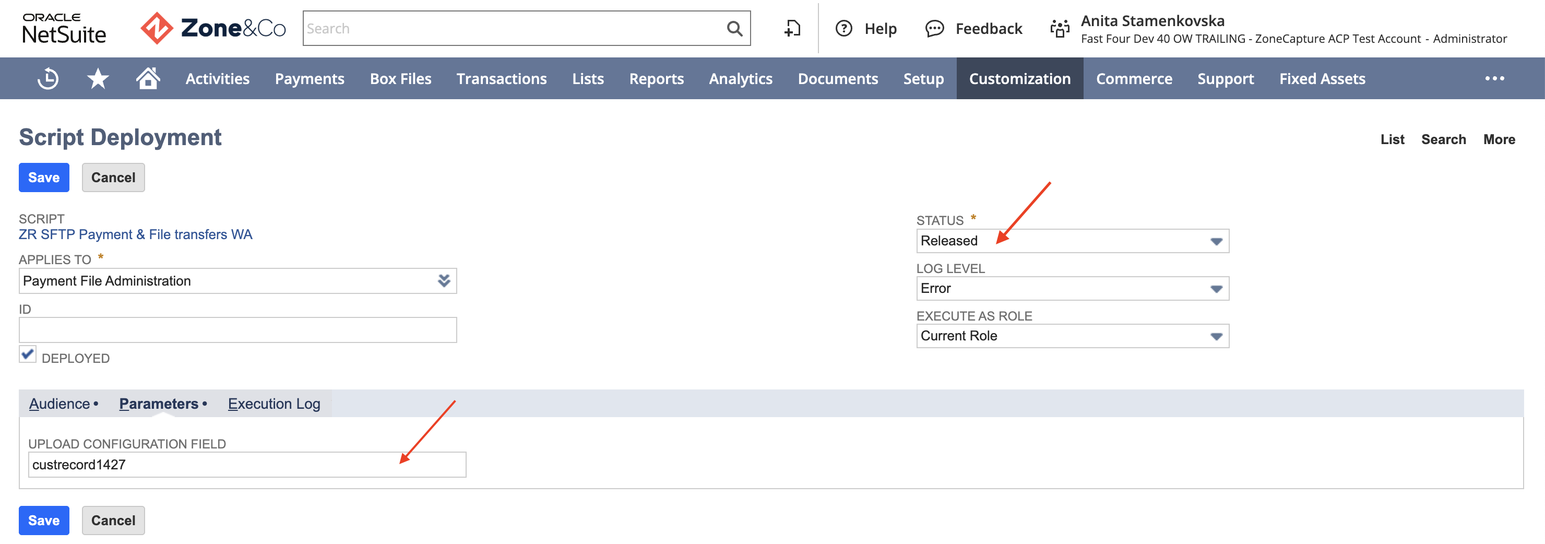Open the Lists menu
The width and height of the screenshot is (1545, 544).
click(x=588, y=78)
